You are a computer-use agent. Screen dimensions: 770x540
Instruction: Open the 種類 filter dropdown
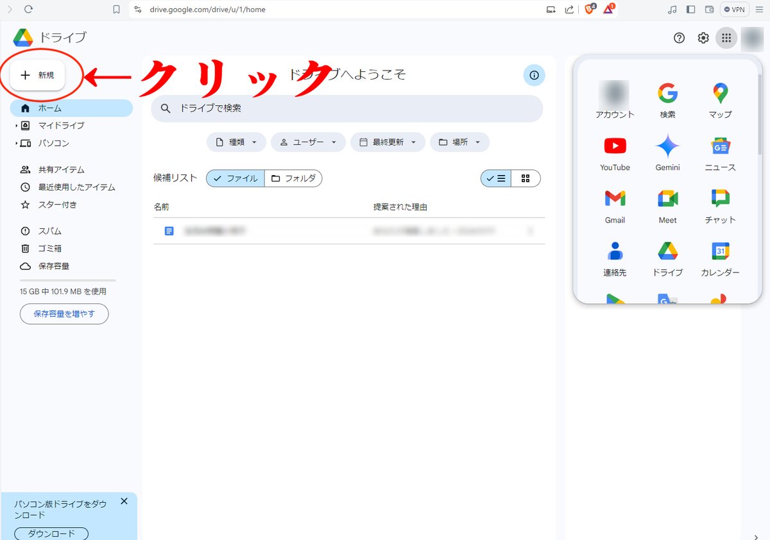(236, 142)
